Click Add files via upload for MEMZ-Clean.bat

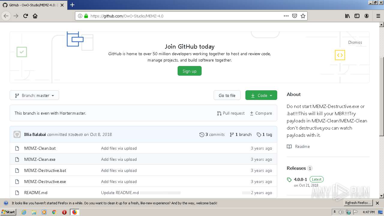(119, 148)
